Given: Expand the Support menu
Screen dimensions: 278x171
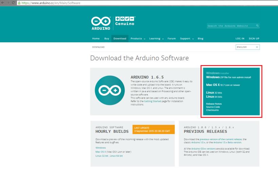Looking at the screenshot, I should pyautogui.click(x=187, y=39).
